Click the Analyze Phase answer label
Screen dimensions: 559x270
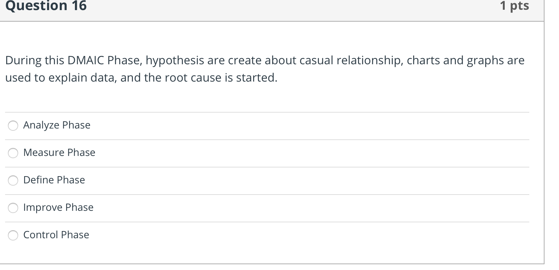pyautogui.click(x=56, y=125)
